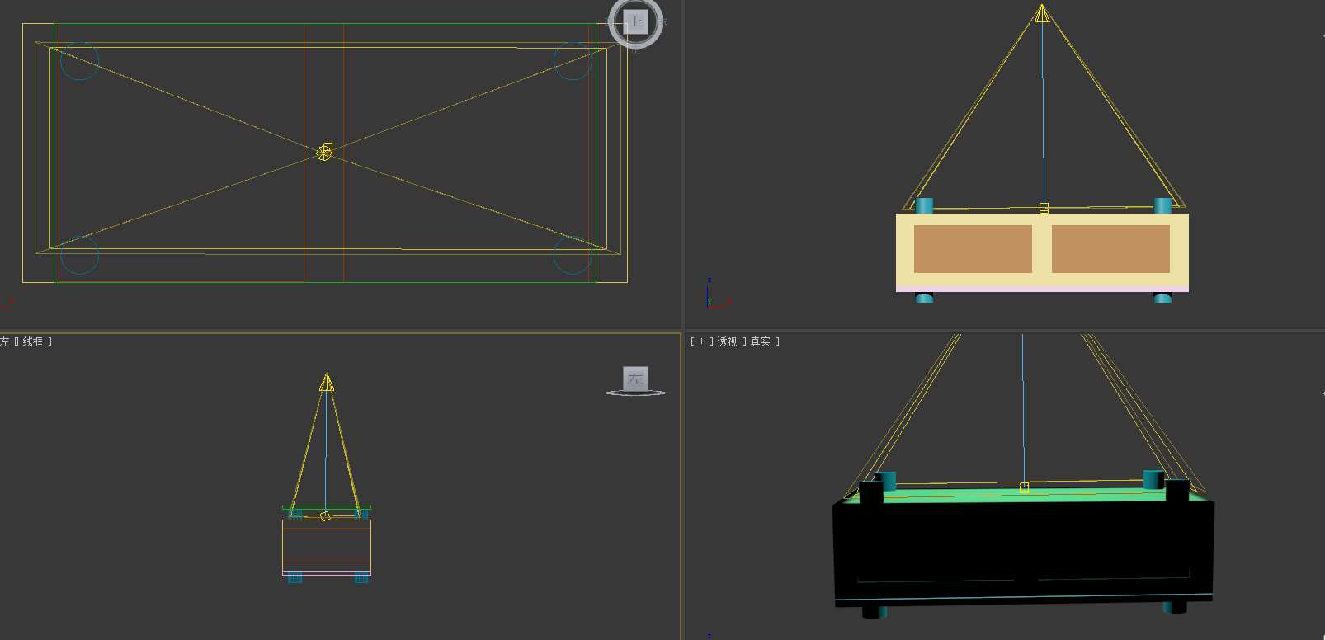Select the upper-right teal cylinder in front viewport
The image size is (1325, 640).
tap(1162, 205)
